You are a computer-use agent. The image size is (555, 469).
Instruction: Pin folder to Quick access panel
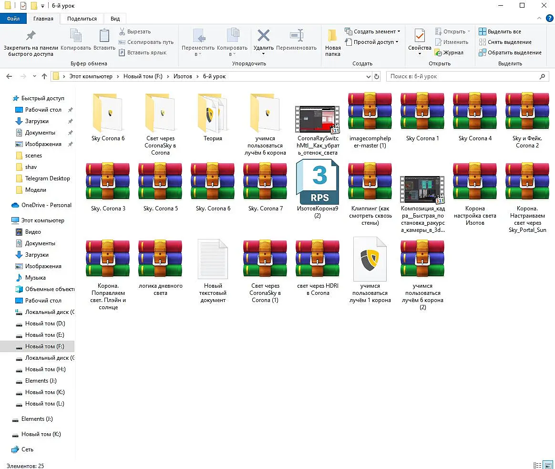[31, 42]
